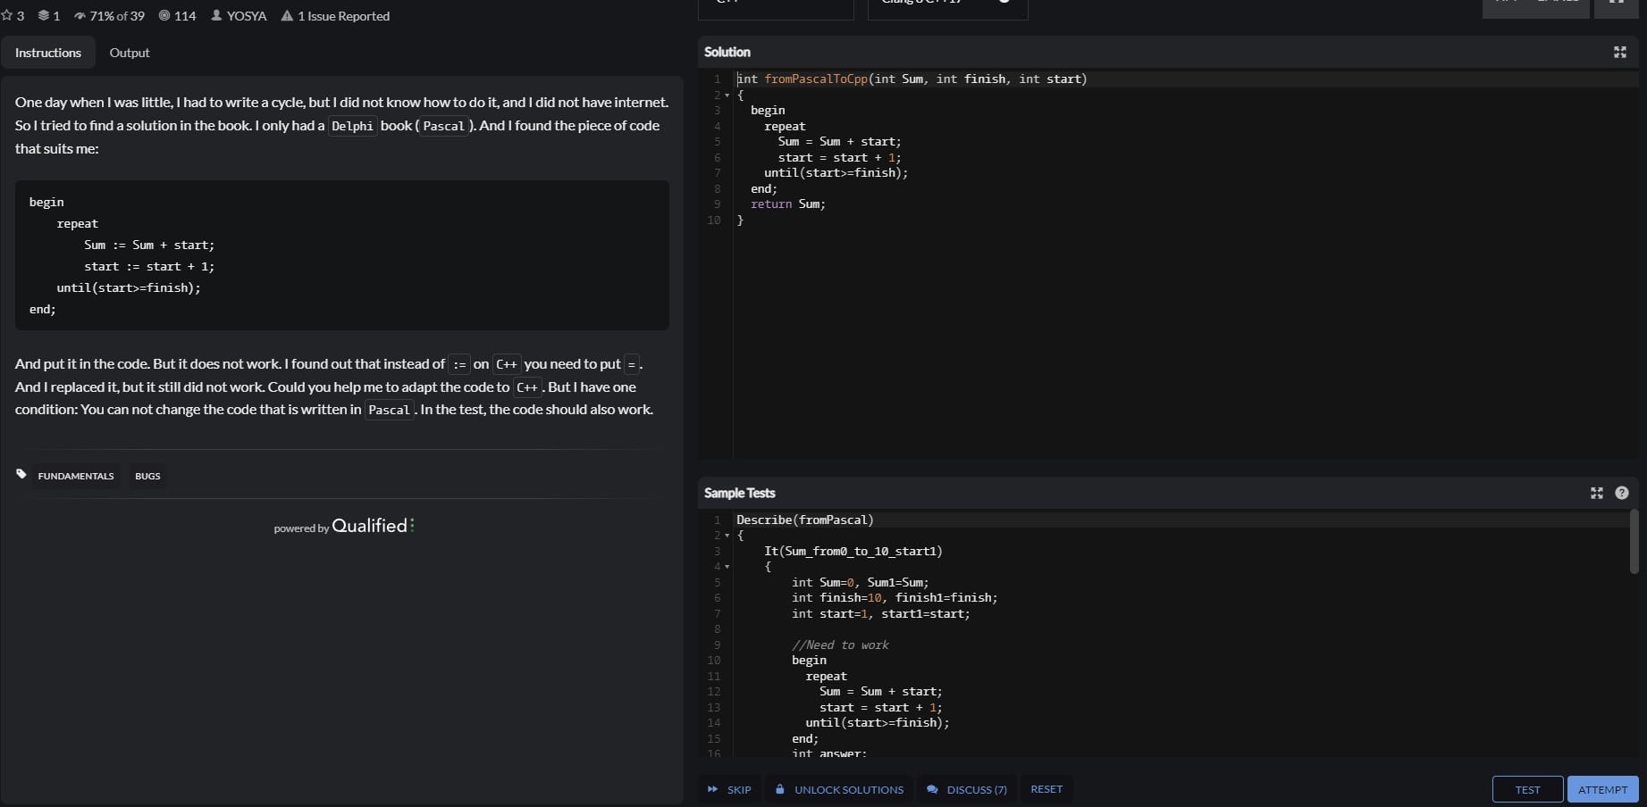Click the warning triangle for 1 Issue Reported
This screenshot has height=807, width=1647.
[287, 15]
